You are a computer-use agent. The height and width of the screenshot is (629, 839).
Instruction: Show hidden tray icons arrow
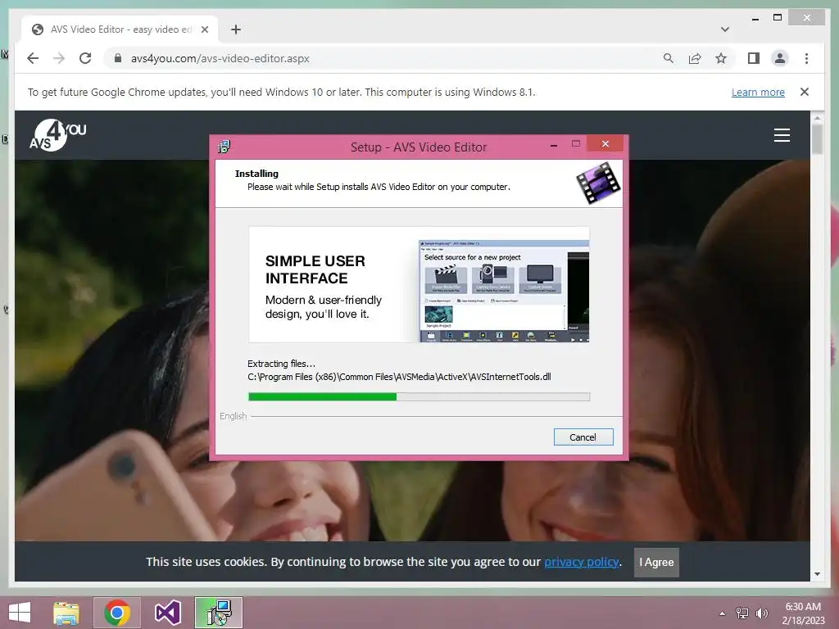coord(723,613)
